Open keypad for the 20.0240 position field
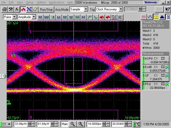 tap(126, 124)
